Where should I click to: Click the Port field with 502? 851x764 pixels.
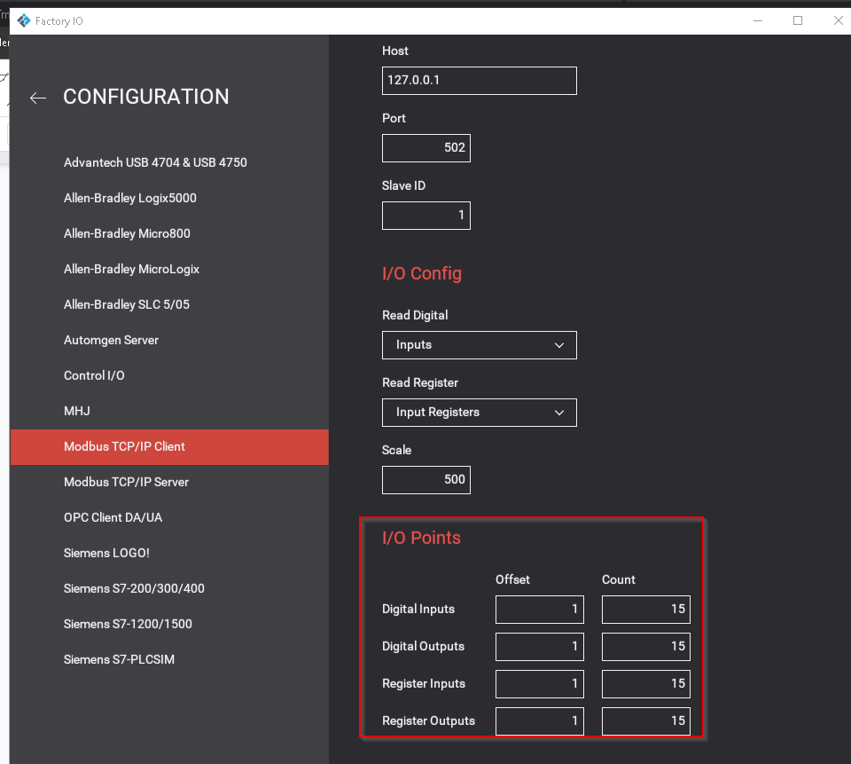point(426,148)
